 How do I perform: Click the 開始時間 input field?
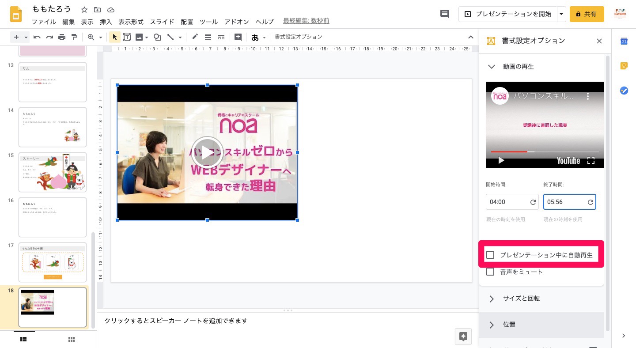[x=512, y=202]
